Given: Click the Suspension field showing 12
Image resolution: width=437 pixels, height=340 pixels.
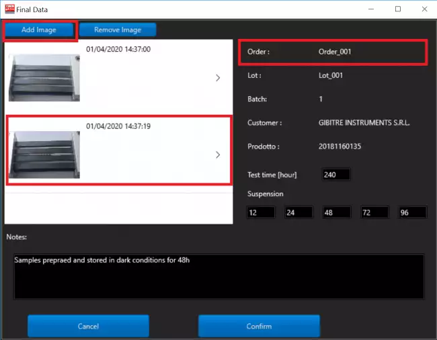Looking at the screenshot, I should [260, 212].
